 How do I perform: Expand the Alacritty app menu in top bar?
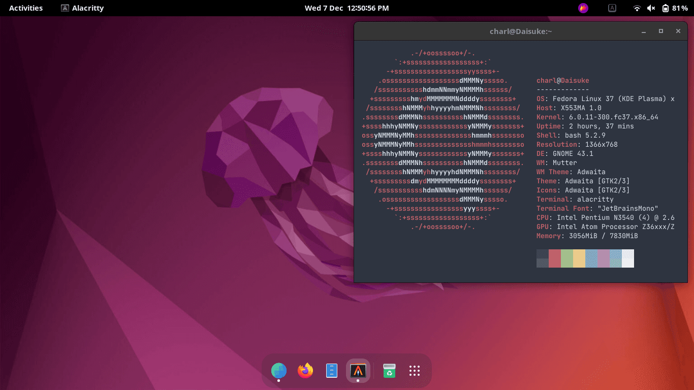click(82, 8)
